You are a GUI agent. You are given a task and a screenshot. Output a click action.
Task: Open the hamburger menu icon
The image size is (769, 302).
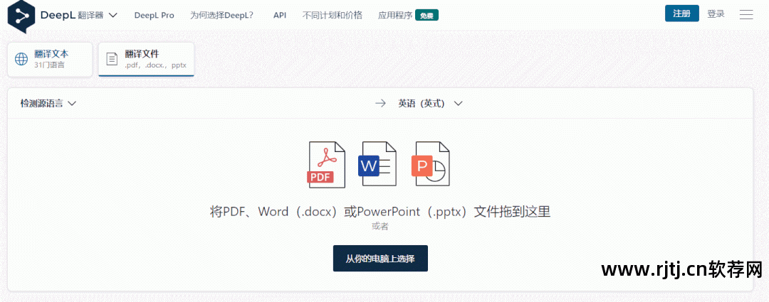(746, 15)
